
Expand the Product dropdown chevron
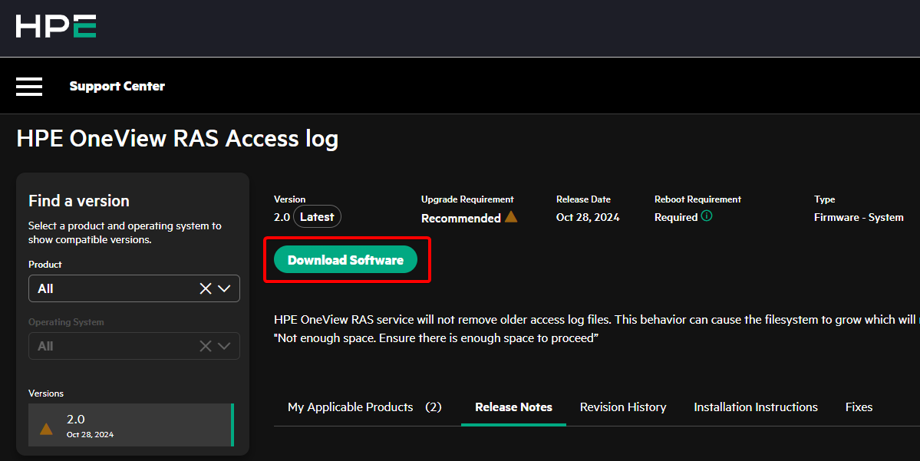click(x=224, y=288)
